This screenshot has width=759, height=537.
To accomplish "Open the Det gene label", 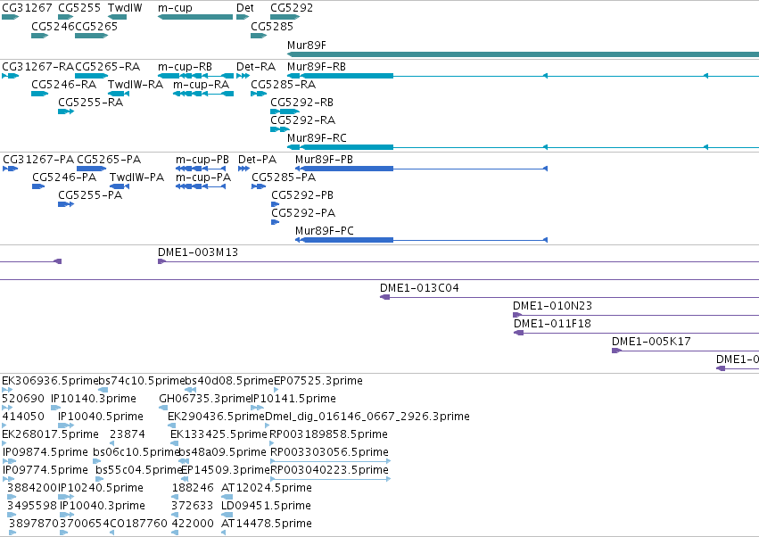I will tap(245, 8).
